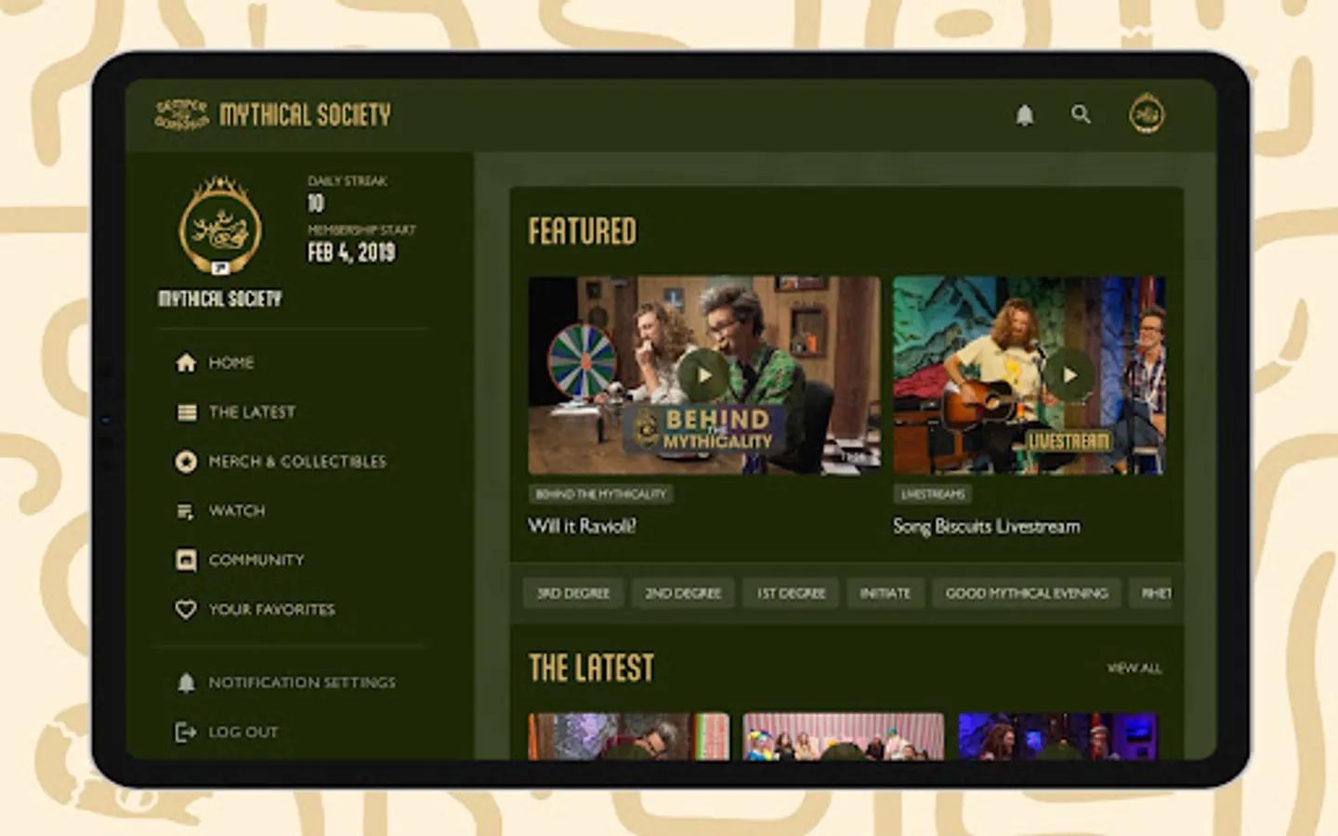The image size is (1338, 836).
Task: Select 2ND DEGREE filter chip
Action: [x=683, y=593]
